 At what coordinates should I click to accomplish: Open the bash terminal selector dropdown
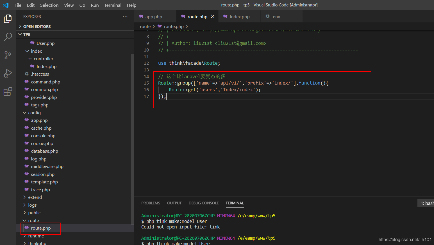point(426,203)
